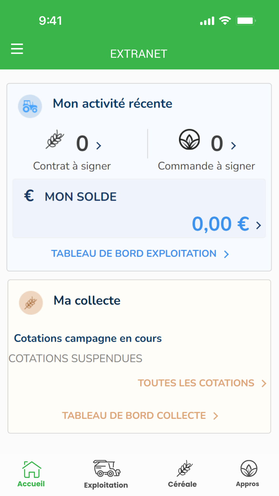The width and height of the screenshot is (279, 496).
Task: Switch to the Accueil tab
Action: 31,474
